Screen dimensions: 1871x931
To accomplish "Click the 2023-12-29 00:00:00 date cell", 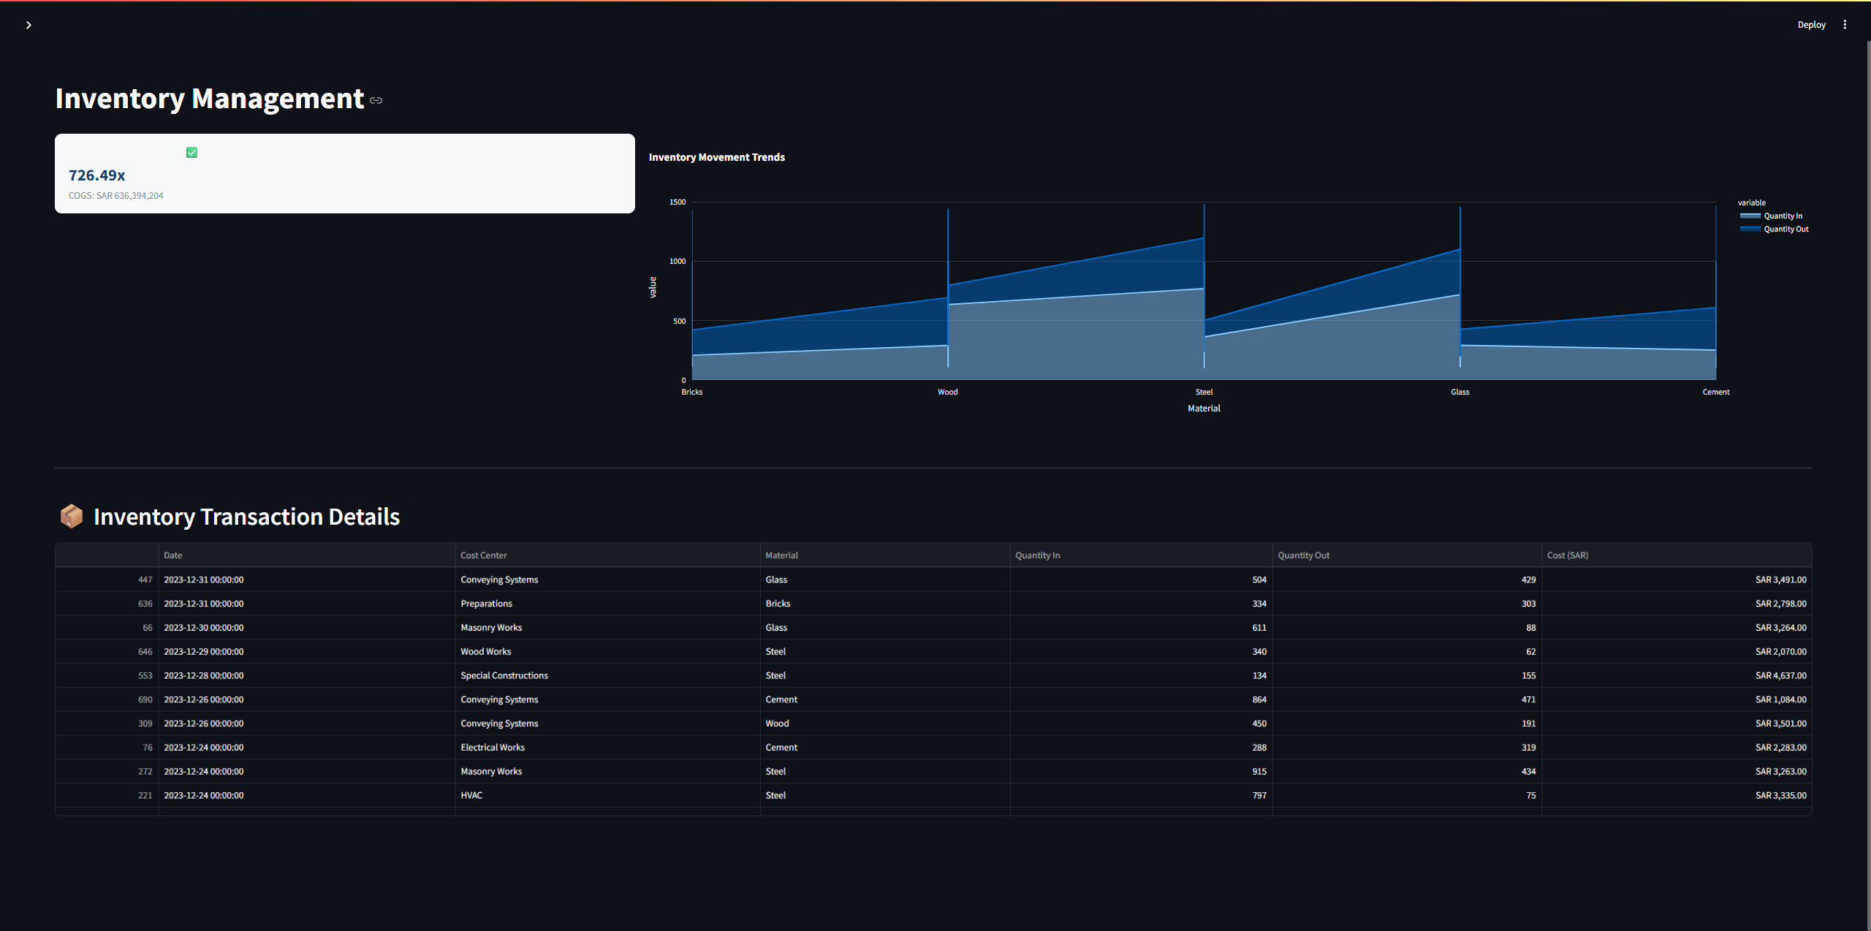I will [306, 652].
